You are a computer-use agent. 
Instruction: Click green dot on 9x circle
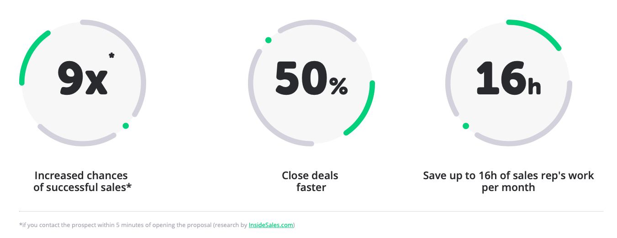126,126
